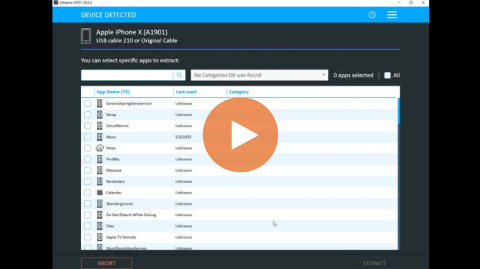Open the hamburger menu
The image size is (480, 269).
tap(392, 15)
